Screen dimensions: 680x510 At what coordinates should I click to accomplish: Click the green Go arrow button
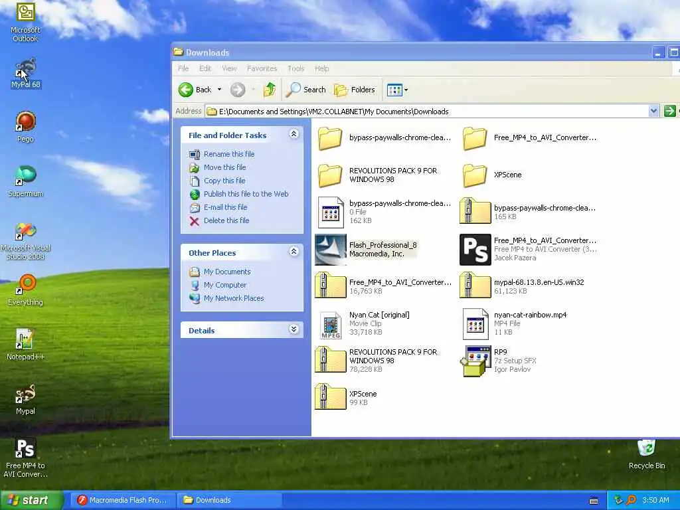[669, 112]
